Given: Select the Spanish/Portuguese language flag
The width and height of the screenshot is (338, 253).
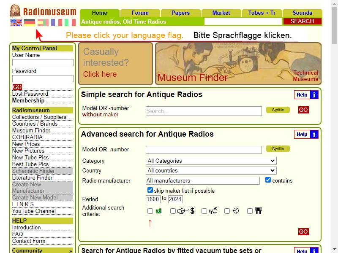Looking at the screenshot, I should tap(43, 22).
